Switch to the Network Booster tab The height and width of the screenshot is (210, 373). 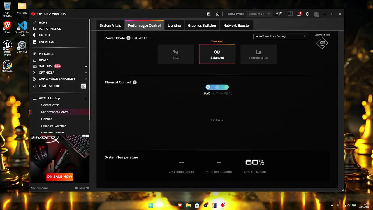[x=237, y=25]
